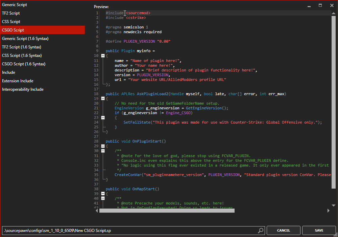
Task: Click OnMapStart function name
Action: 144,189
